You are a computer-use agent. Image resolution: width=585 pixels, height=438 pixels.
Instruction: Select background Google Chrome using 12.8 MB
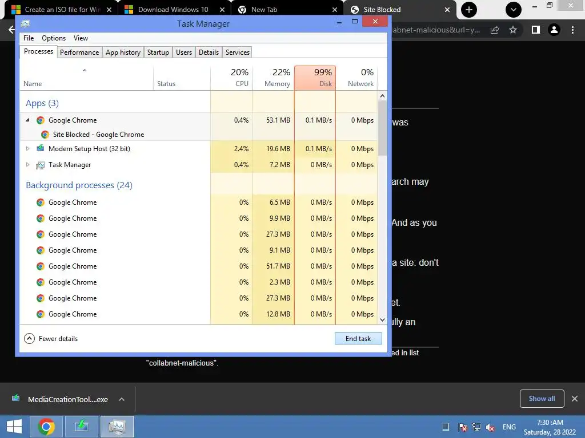click(x=198, y=314)
